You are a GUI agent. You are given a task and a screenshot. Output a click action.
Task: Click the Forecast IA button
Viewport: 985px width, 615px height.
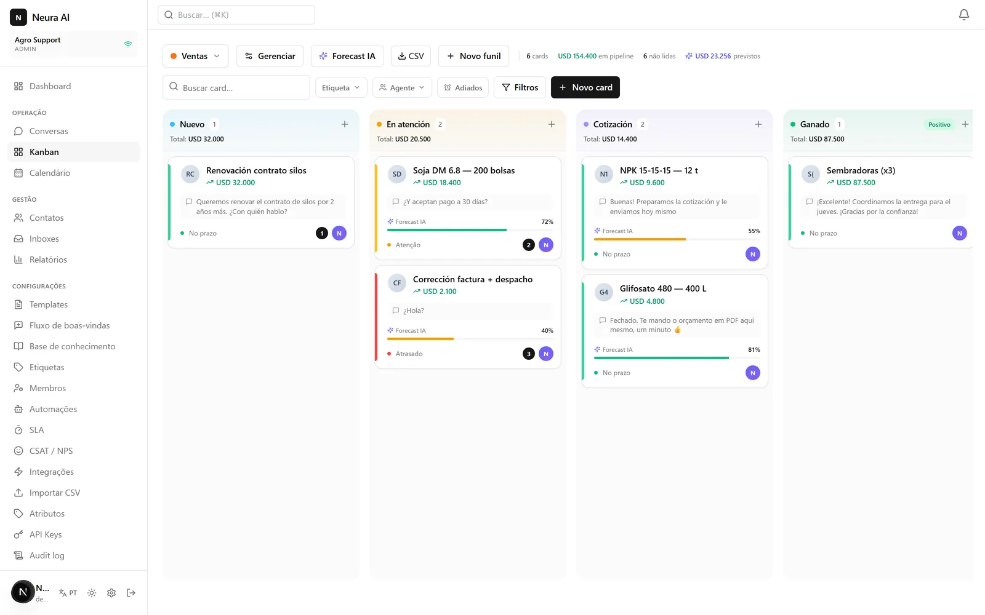pyautogui.click(x=347, y=56)
